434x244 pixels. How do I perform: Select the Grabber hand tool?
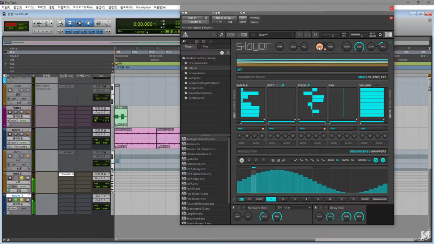tap(89, 23)
